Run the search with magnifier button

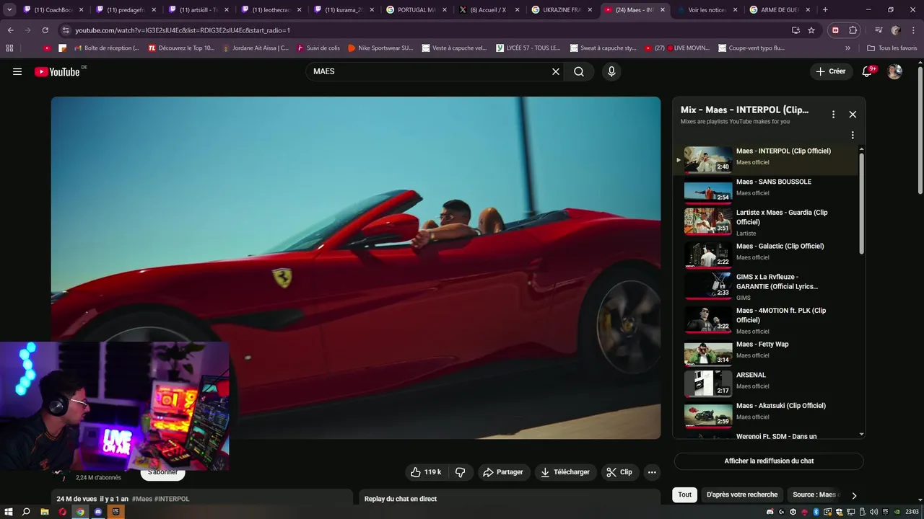pos(579,71)
